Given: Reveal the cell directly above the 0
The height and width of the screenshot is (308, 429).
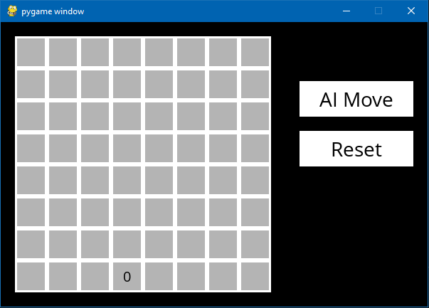Looking at the screenshot, I should (x=127, y=244).
